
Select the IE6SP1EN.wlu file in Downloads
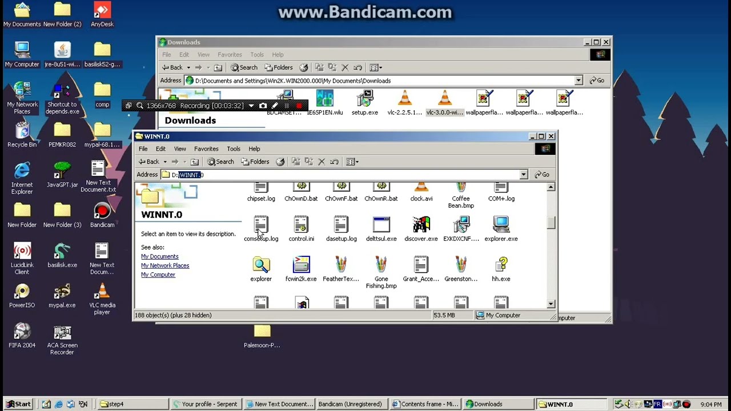click(324, 103)
